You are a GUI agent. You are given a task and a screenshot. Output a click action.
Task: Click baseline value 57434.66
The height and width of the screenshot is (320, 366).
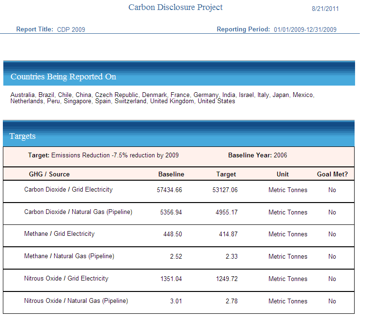169,190
